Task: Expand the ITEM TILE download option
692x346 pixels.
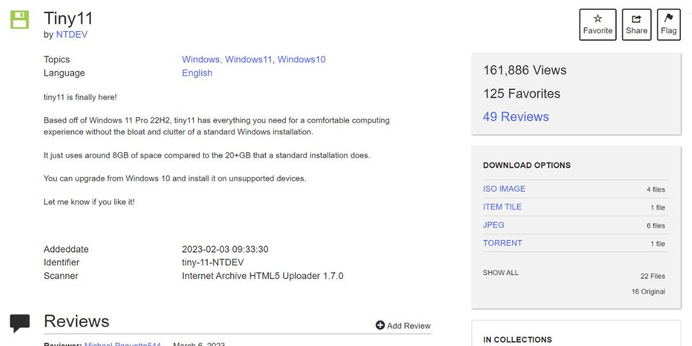Action: click(502, 206)
